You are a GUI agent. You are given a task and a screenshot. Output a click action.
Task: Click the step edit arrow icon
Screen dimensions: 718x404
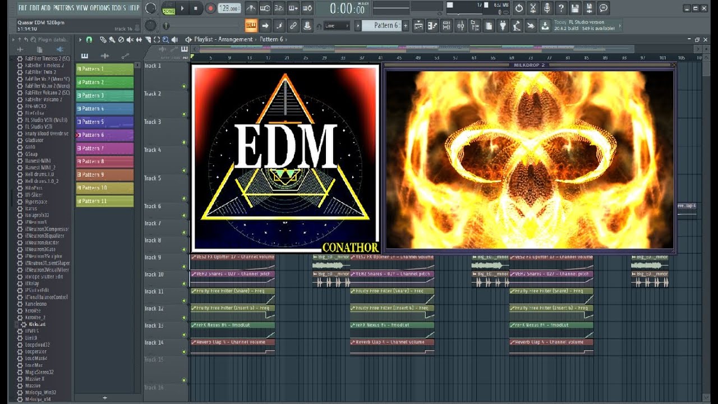click(265, 25)
